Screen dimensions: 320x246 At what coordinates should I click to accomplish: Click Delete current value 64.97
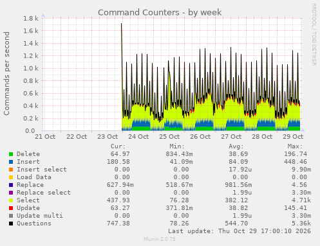120,154
